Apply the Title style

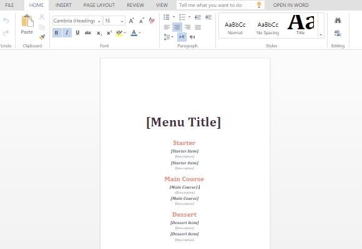[301, 25]
